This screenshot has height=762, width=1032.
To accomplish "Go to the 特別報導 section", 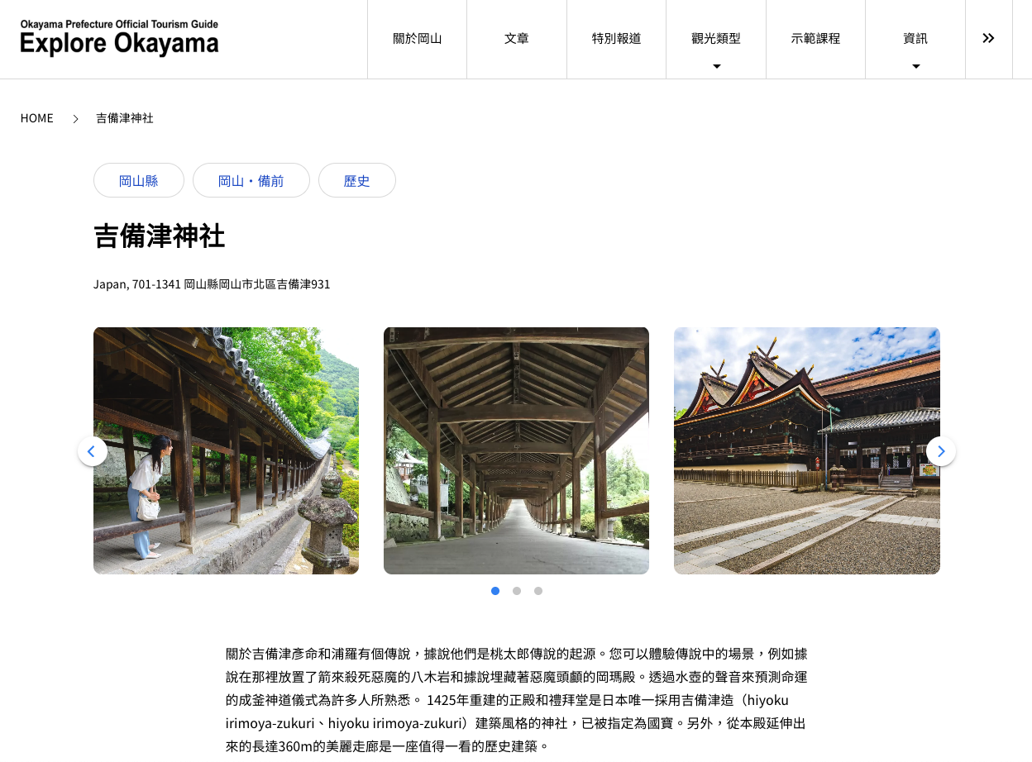I will (616, 39).
